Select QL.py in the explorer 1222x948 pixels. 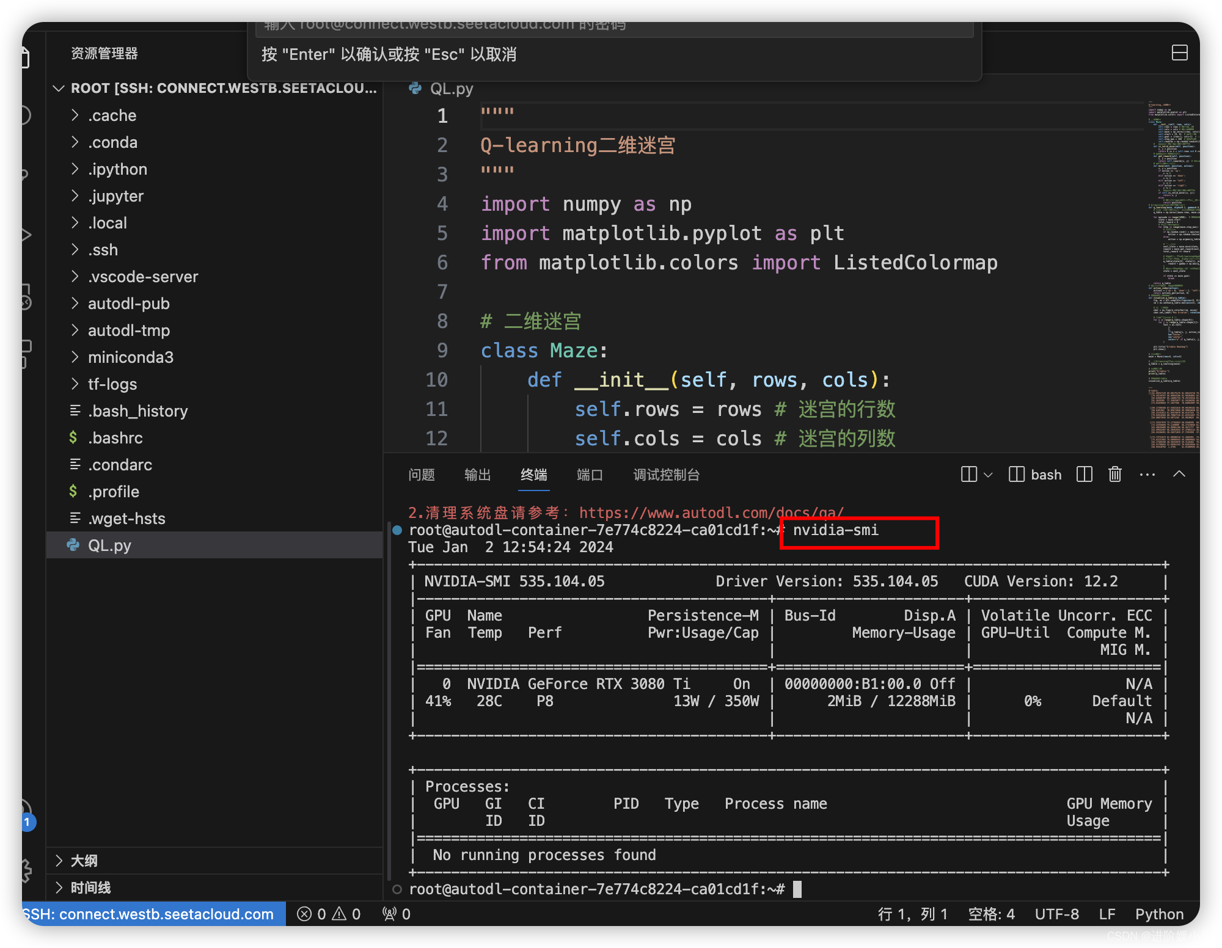coord(214,545)
